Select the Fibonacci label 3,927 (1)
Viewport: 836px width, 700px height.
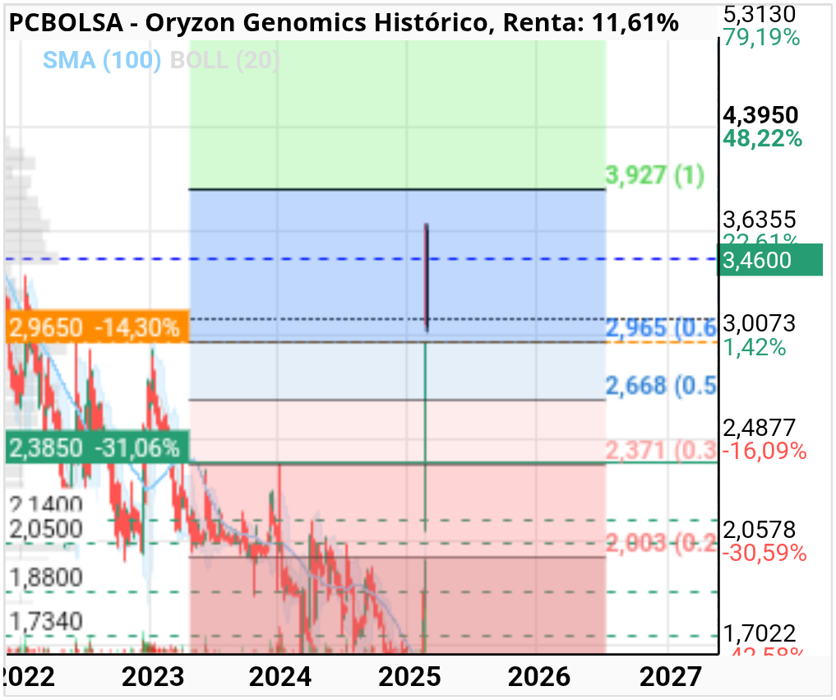(654, 175)
